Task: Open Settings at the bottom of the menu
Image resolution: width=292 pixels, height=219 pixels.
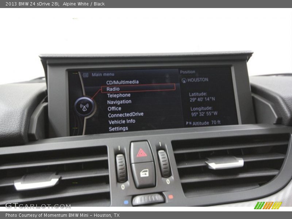Action: 118,129
